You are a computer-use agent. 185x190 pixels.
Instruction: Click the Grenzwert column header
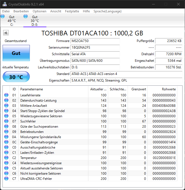138,89
